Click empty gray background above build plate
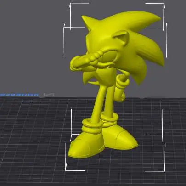 point(31,46)
